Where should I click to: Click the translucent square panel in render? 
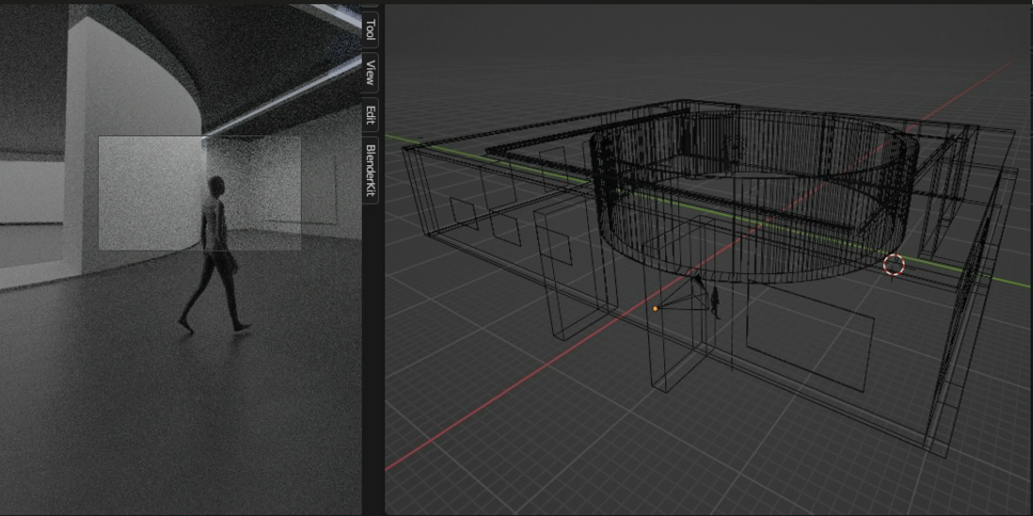coord(148,192)
